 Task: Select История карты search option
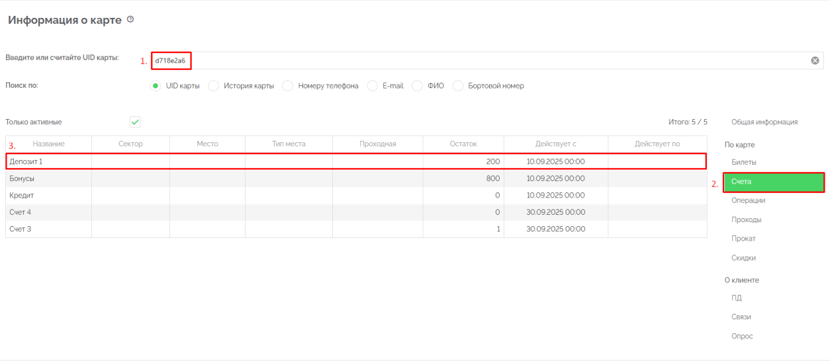pos(214,86)
